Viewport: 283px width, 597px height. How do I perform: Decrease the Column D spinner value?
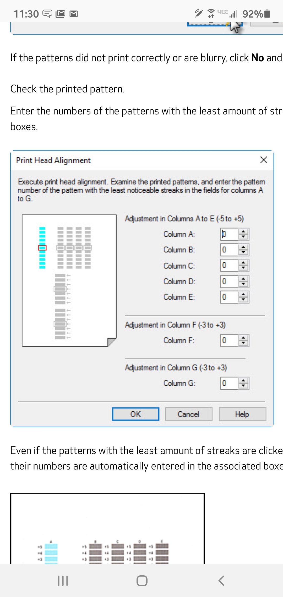243,284
